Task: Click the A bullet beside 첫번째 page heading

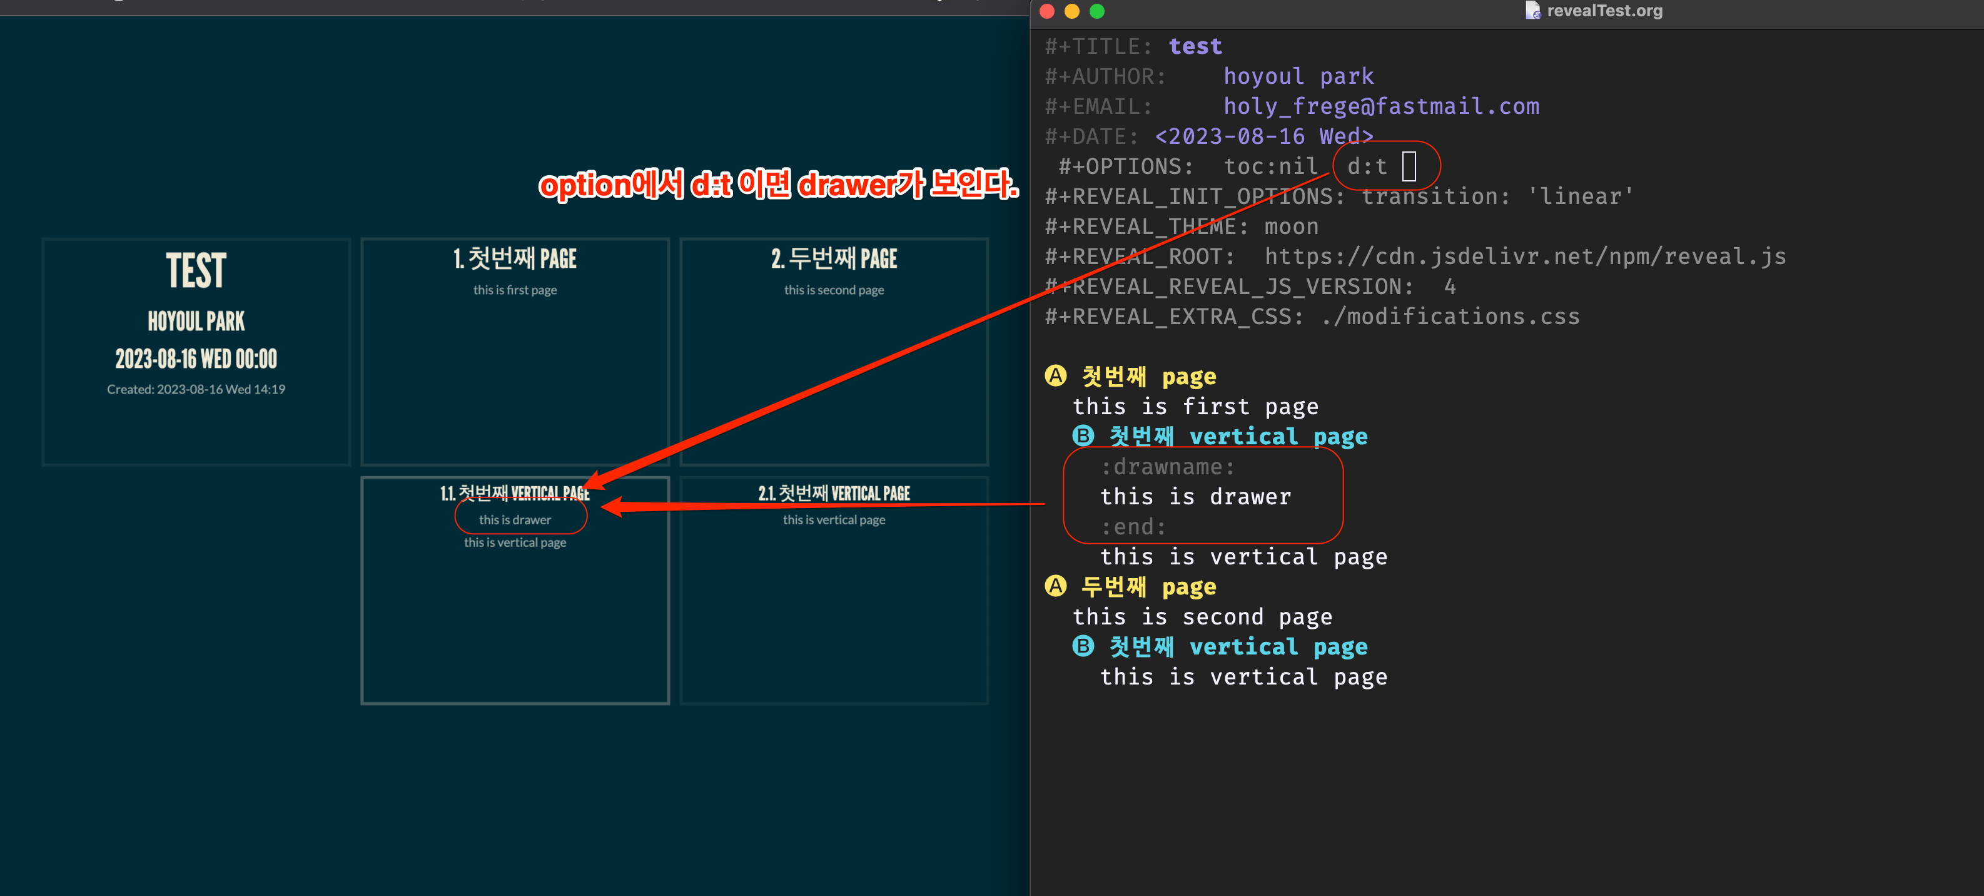Action: click(x=1055, y=376)
